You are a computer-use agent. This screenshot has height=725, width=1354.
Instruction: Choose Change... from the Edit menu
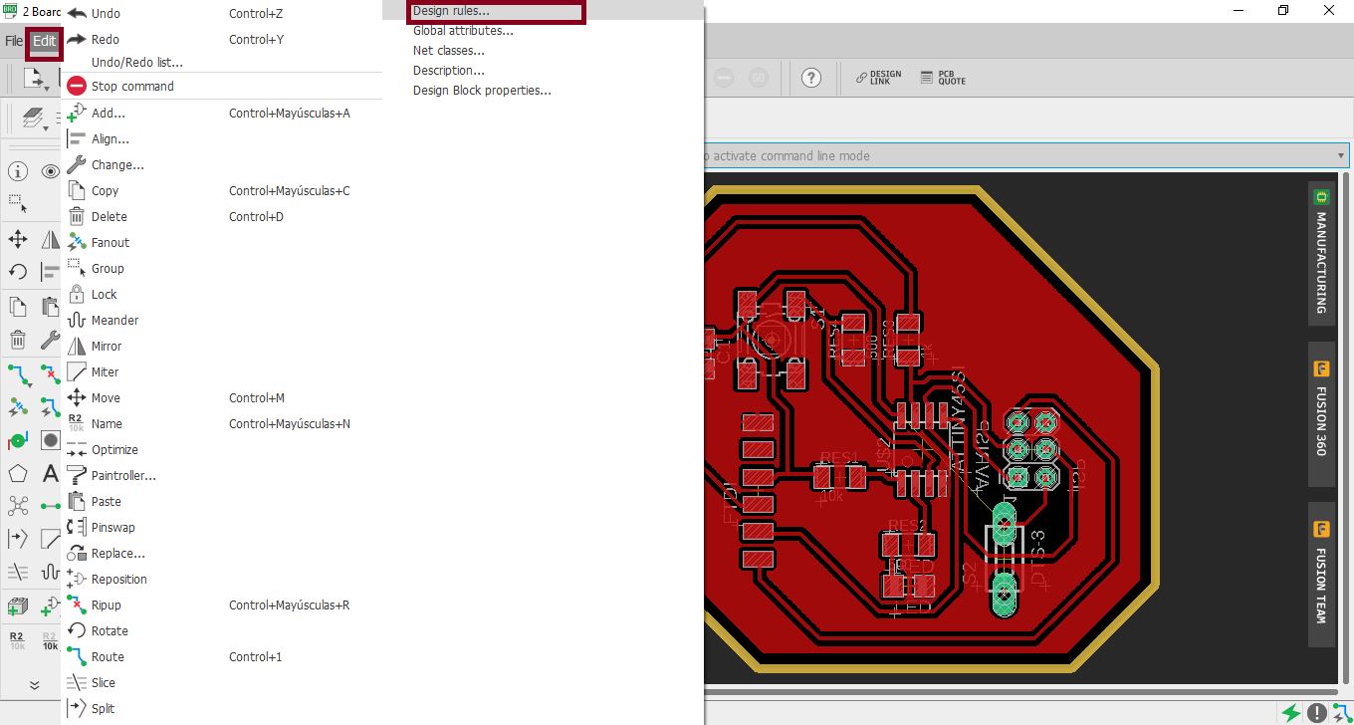pos(223,165)
